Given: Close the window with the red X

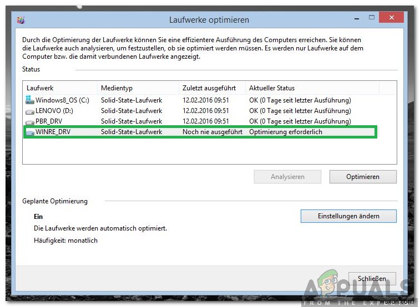Looking at the screenshot, I should (x=391, y=17).
